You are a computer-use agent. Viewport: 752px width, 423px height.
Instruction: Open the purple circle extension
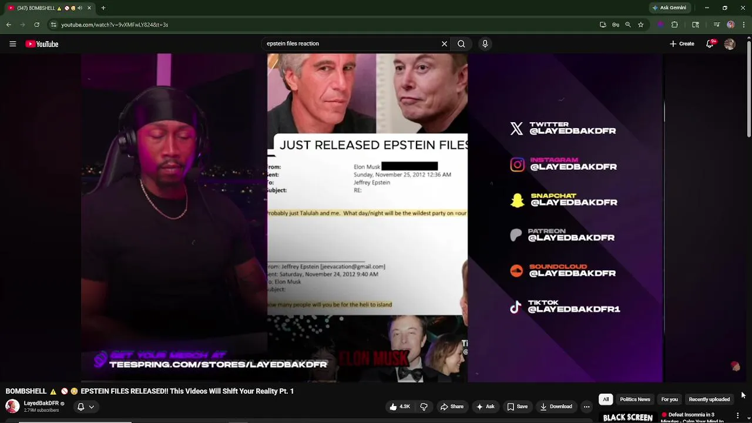(660, 25)
